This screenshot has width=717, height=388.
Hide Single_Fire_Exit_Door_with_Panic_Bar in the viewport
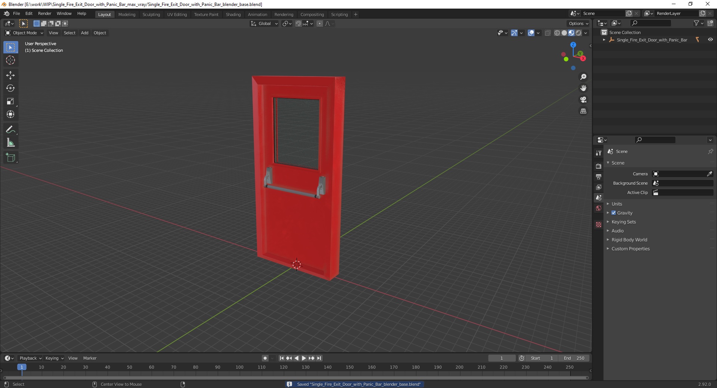tap(710, 40)
